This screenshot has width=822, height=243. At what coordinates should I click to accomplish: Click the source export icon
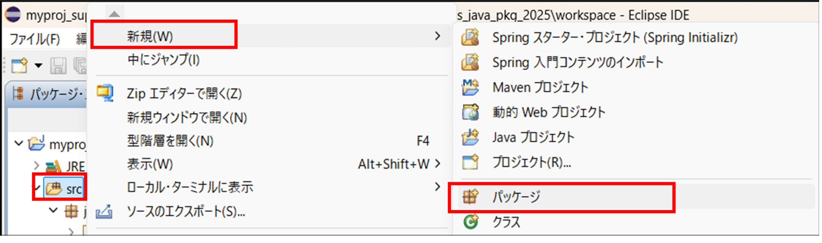click(x=104, y=211)
